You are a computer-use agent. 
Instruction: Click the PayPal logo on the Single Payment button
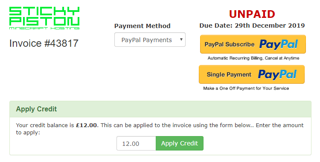[x=277, y=74]
